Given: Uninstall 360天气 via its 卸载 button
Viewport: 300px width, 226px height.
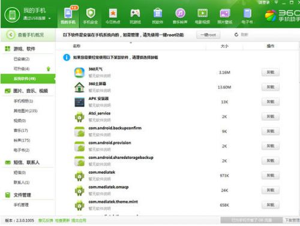Looking at the screenshot, I should [271, 73].
